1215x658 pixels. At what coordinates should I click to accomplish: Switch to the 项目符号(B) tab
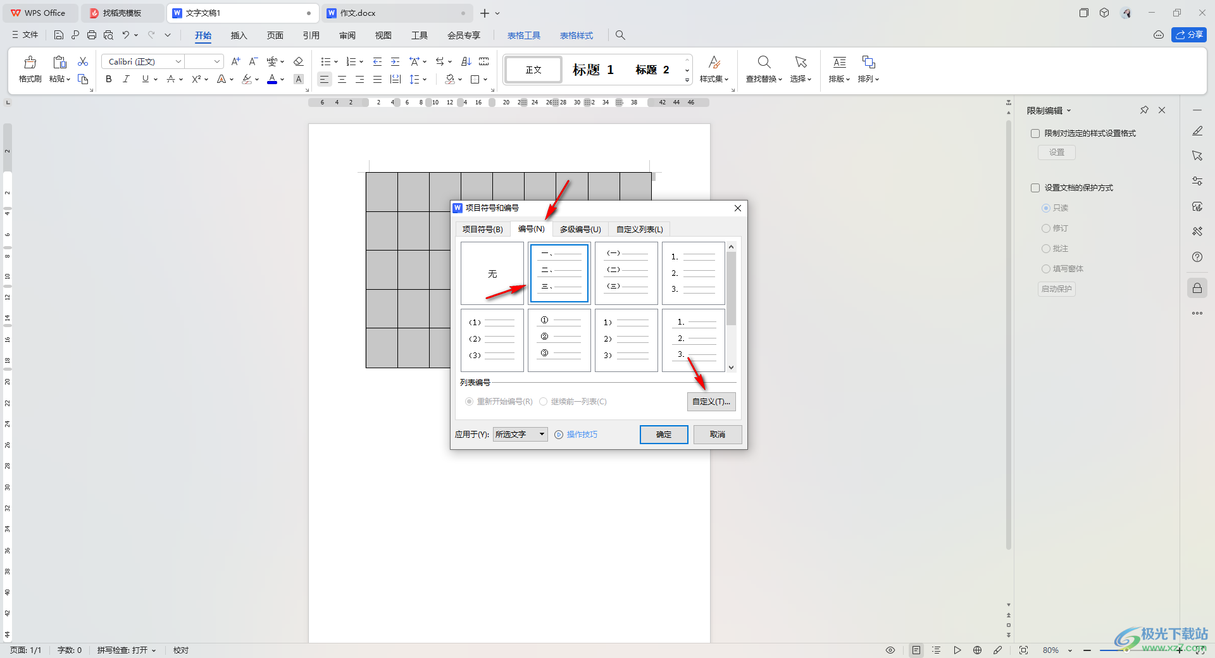(482, 230)
